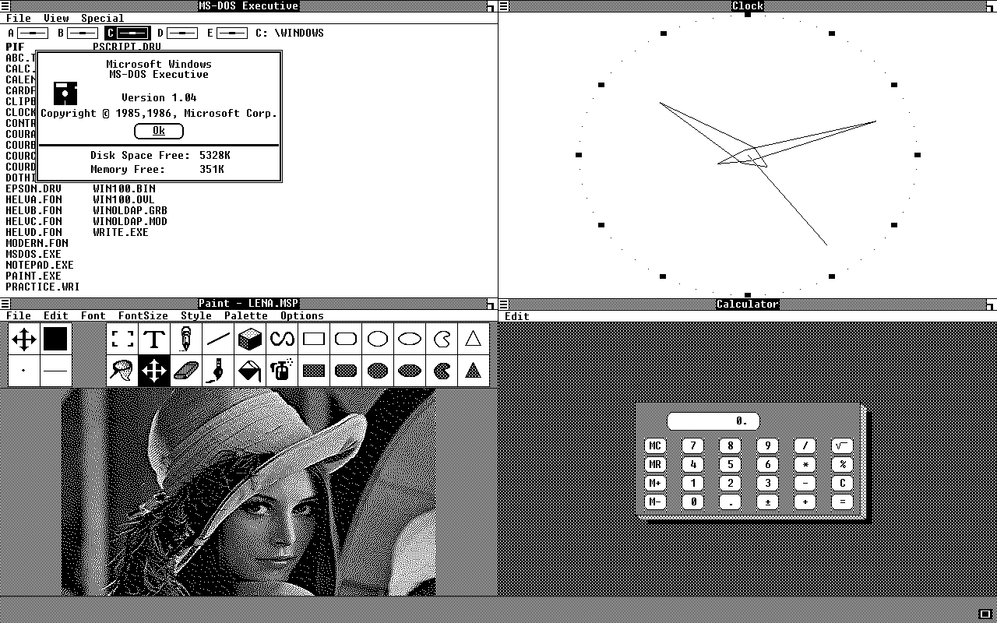Select the Fill paint bucket tool
Image resolution: width=997 pixels, height=623 pixels.
pos(250,371)
